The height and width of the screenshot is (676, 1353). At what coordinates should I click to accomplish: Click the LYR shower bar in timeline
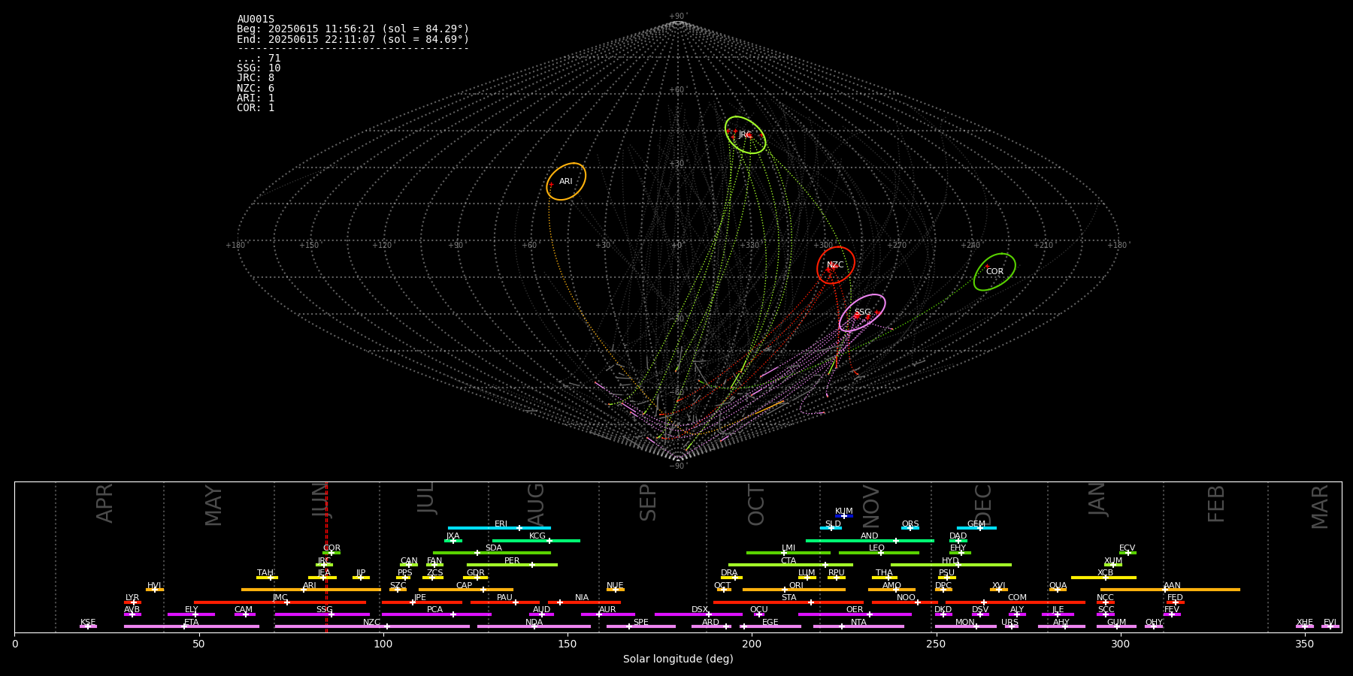(x=132, y=602)
